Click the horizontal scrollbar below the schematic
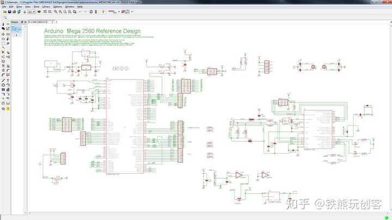The height and width of the screenshot is (220, 392). point(209,213)
